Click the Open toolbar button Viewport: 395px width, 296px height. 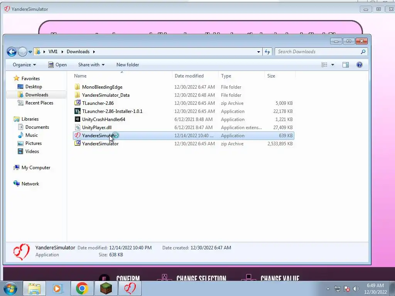click(x=57, y=65)
